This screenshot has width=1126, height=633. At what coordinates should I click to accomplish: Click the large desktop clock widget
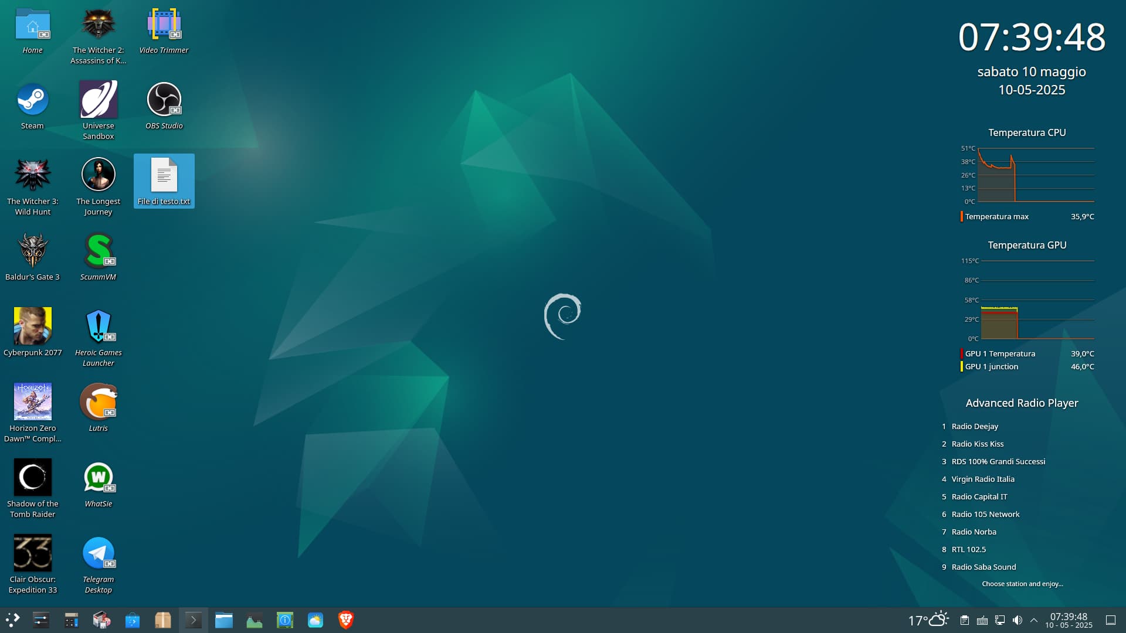pos(1032,37)
